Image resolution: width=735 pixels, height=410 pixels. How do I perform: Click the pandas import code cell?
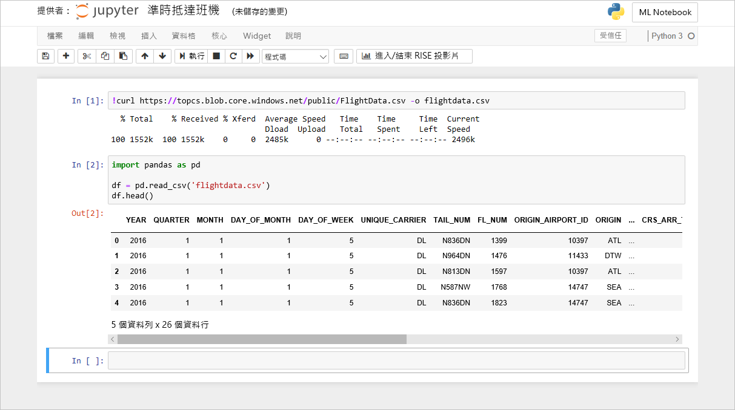point(396,180)
